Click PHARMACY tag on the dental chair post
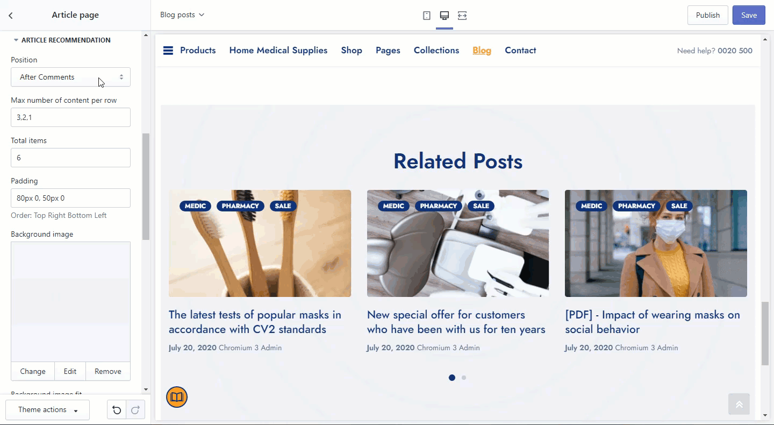774x425 pixels. pyautogui.click(x=439, y=206)
